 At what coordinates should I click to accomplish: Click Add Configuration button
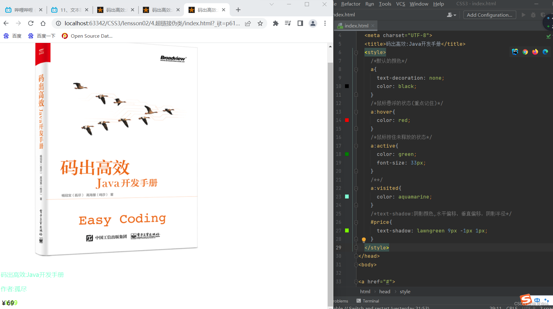(489, 15)
